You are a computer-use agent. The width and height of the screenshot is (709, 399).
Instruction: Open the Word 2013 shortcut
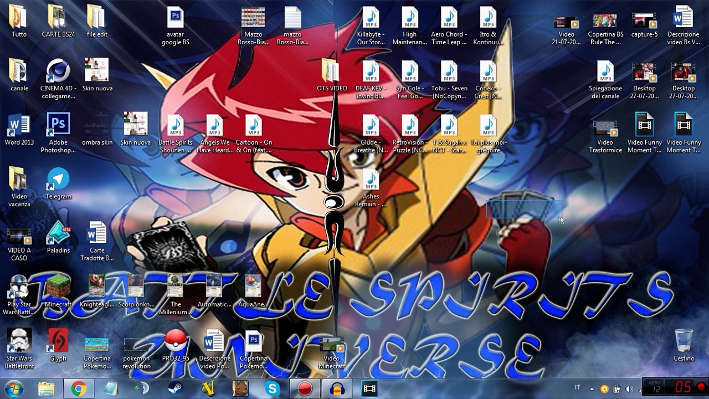tap(19, 125)
